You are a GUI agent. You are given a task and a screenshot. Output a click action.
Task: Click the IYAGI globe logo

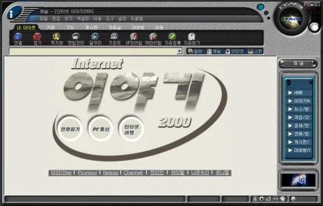292,19
